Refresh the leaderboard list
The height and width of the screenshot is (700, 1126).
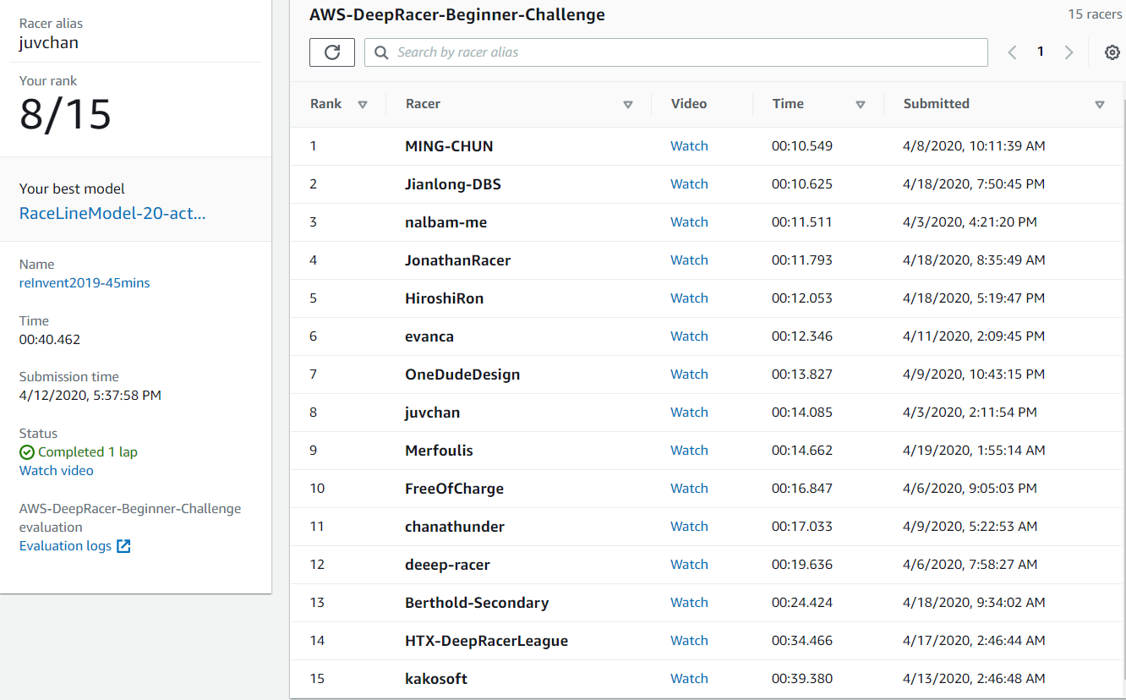click(x=331, y=52)
